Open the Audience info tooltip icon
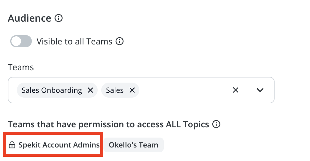 pos(59,18)
